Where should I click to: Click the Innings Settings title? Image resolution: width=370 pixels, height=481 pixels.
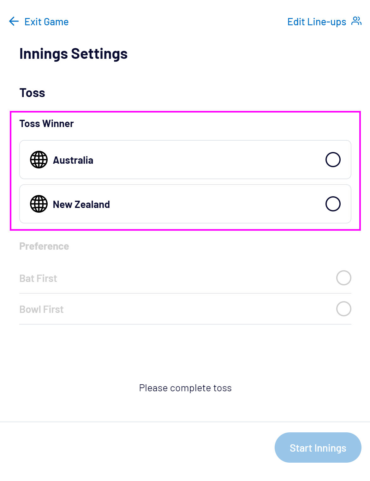73,54
